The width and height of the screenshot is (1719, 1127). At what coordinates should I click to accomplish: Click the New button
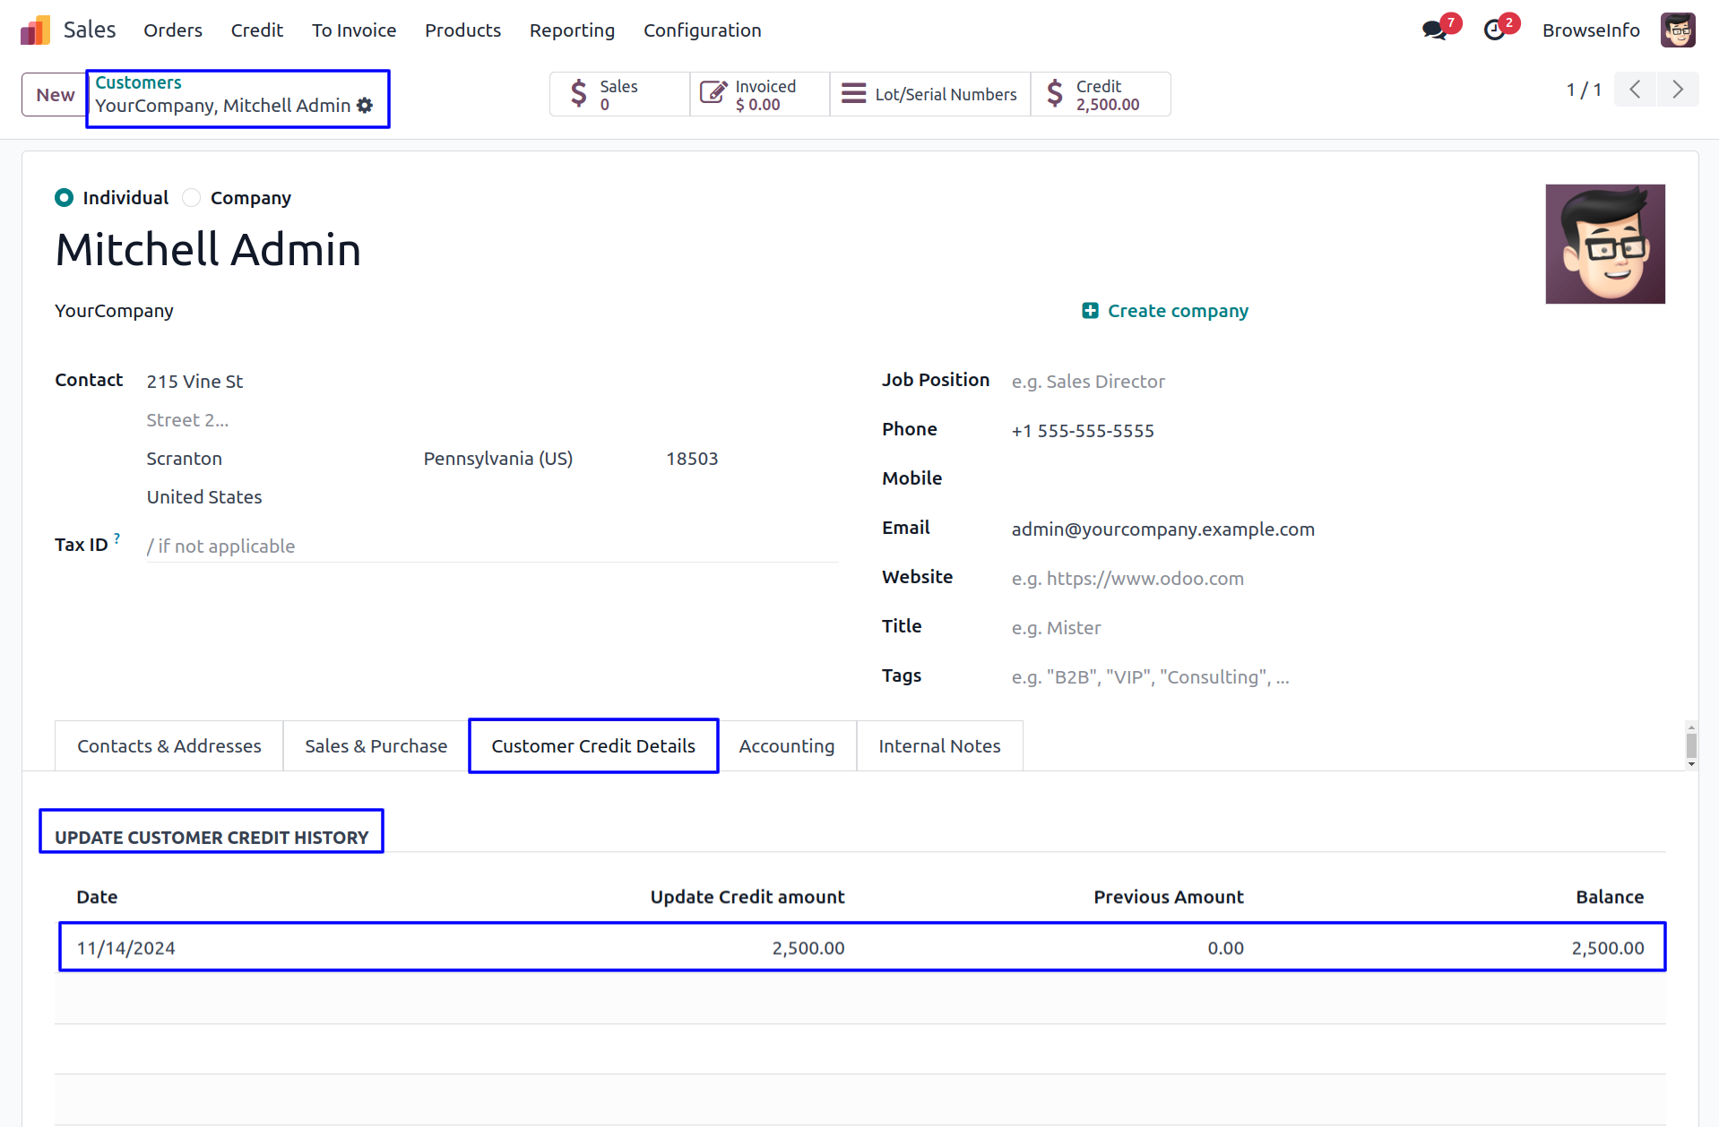click(55, 95)
